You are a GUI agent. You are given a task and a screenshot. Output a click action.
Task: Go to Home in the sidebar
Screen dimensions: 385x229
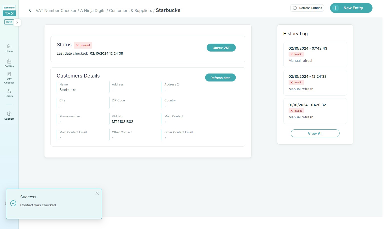tap(9, 48)
